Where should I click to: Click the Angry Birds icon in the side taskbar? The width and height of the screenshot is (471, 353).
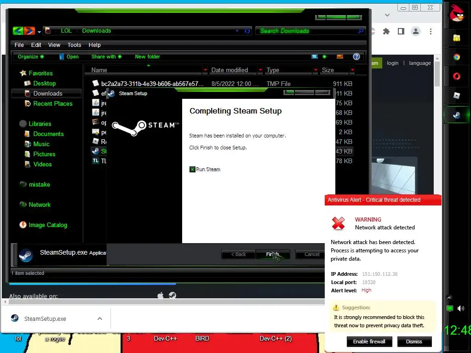click(x=456, y=13)
